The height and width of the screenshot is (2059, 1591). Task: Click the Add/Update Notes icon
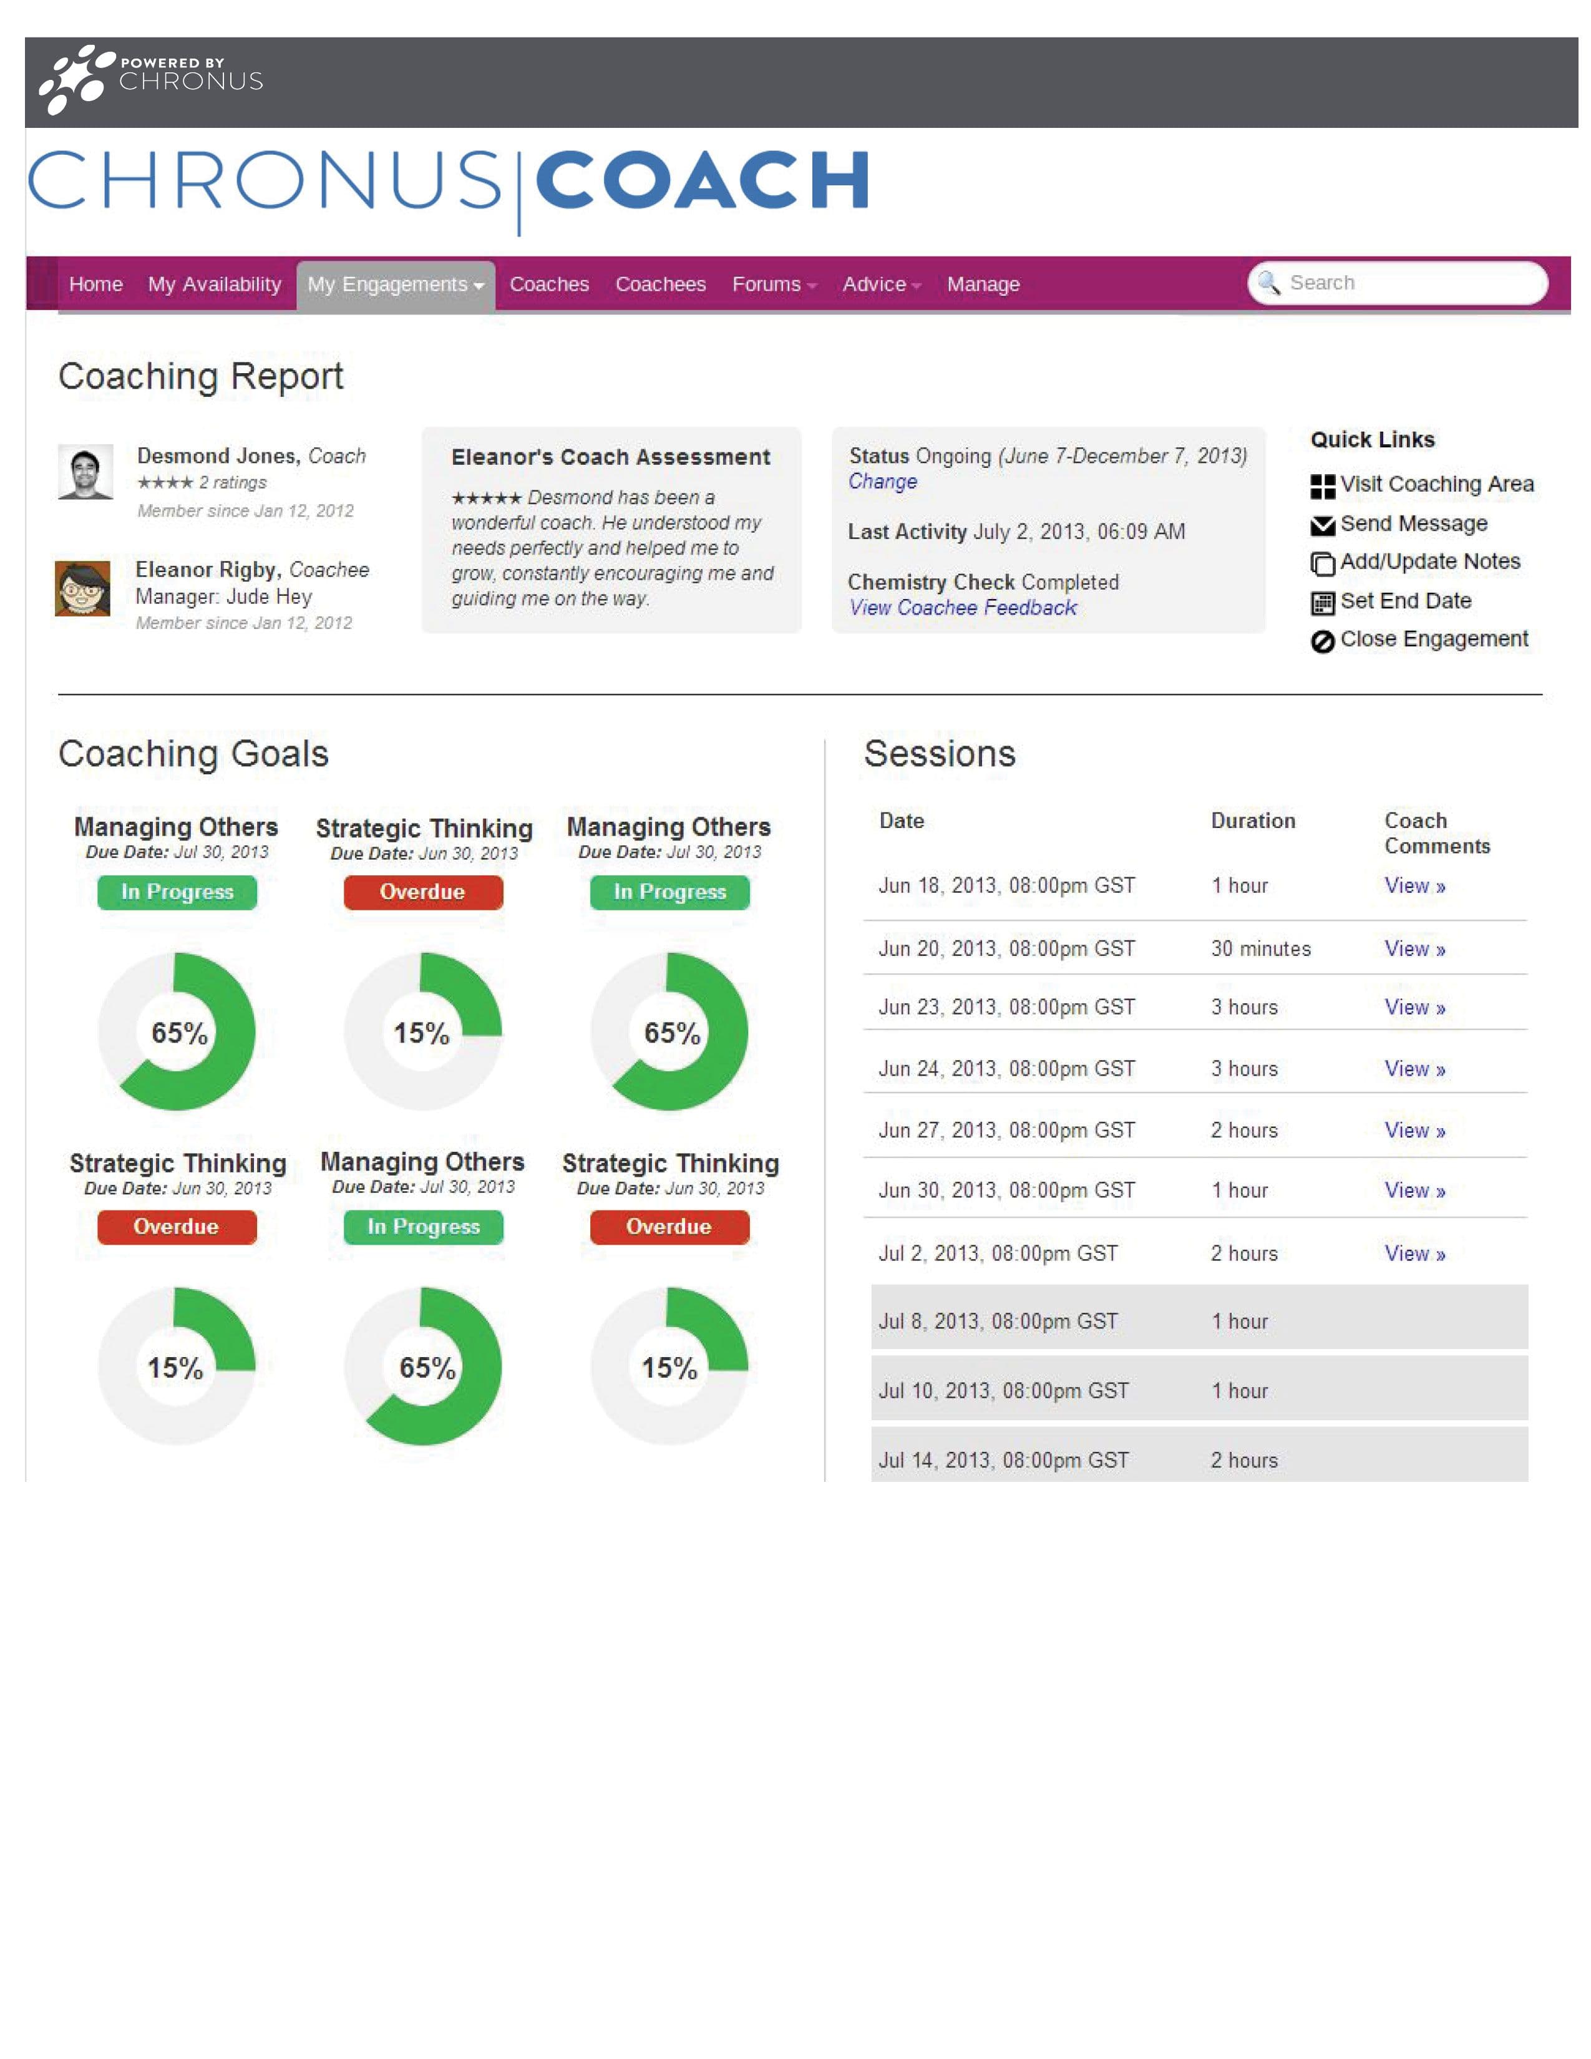1322,564
